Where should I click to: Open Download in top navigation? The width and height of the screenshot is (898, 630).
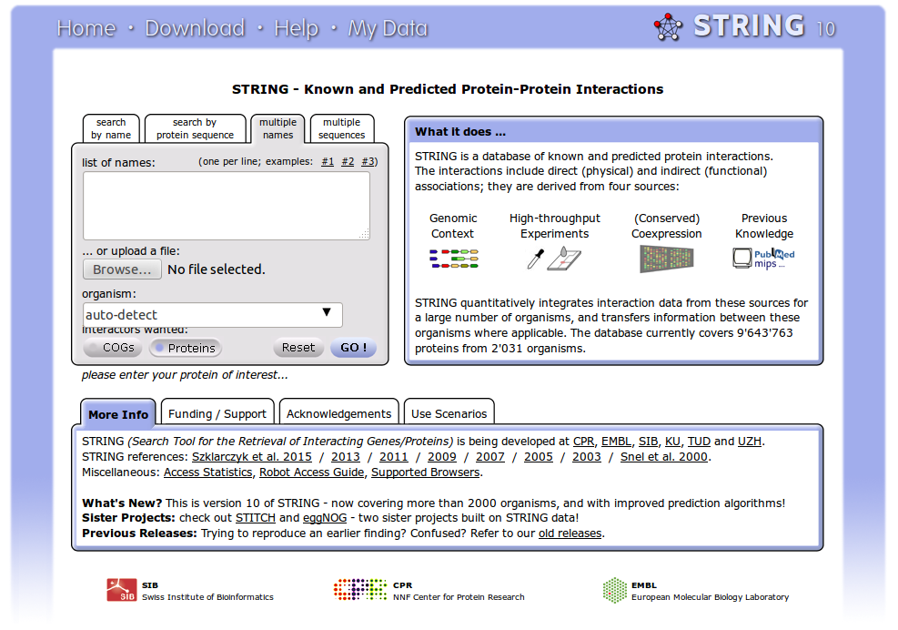(x=195, y=28)
